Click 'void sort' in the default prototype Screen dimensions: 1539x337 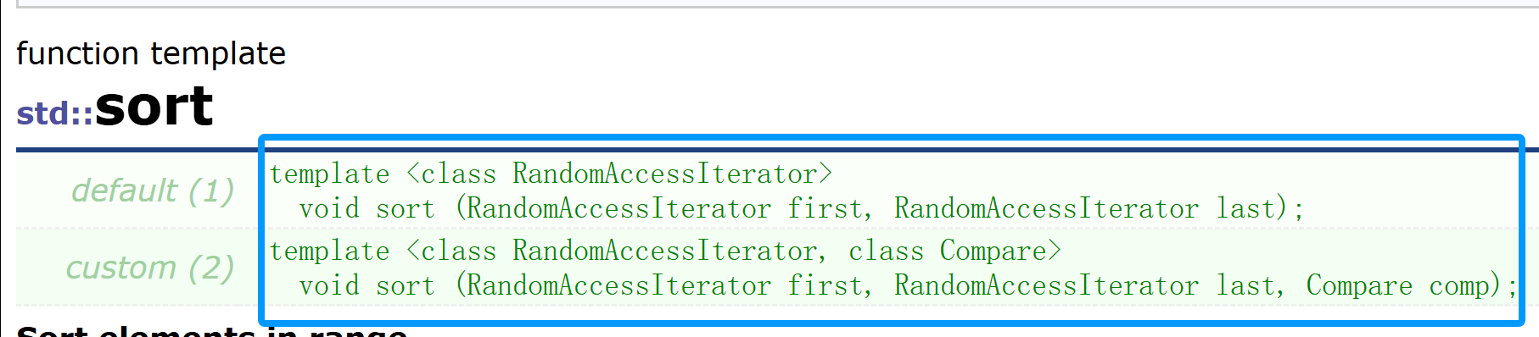367,208
